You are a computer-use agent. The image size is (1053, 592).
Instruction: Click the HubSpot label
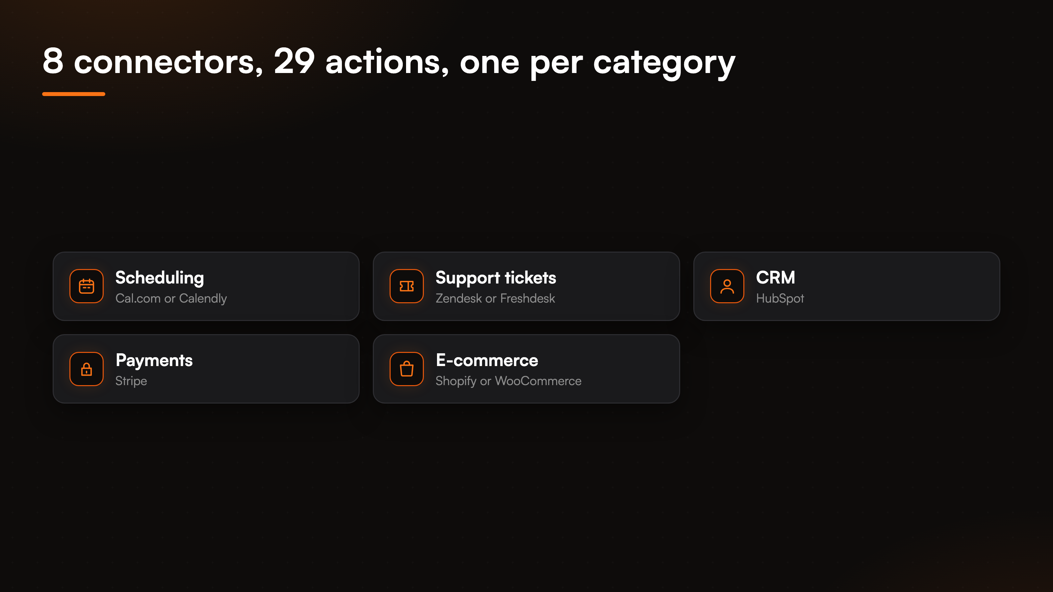(x=780, y=299)
